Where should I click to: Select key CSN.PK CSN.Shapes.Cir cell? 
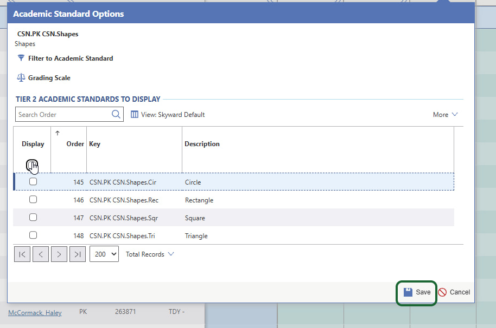[123, 182]
